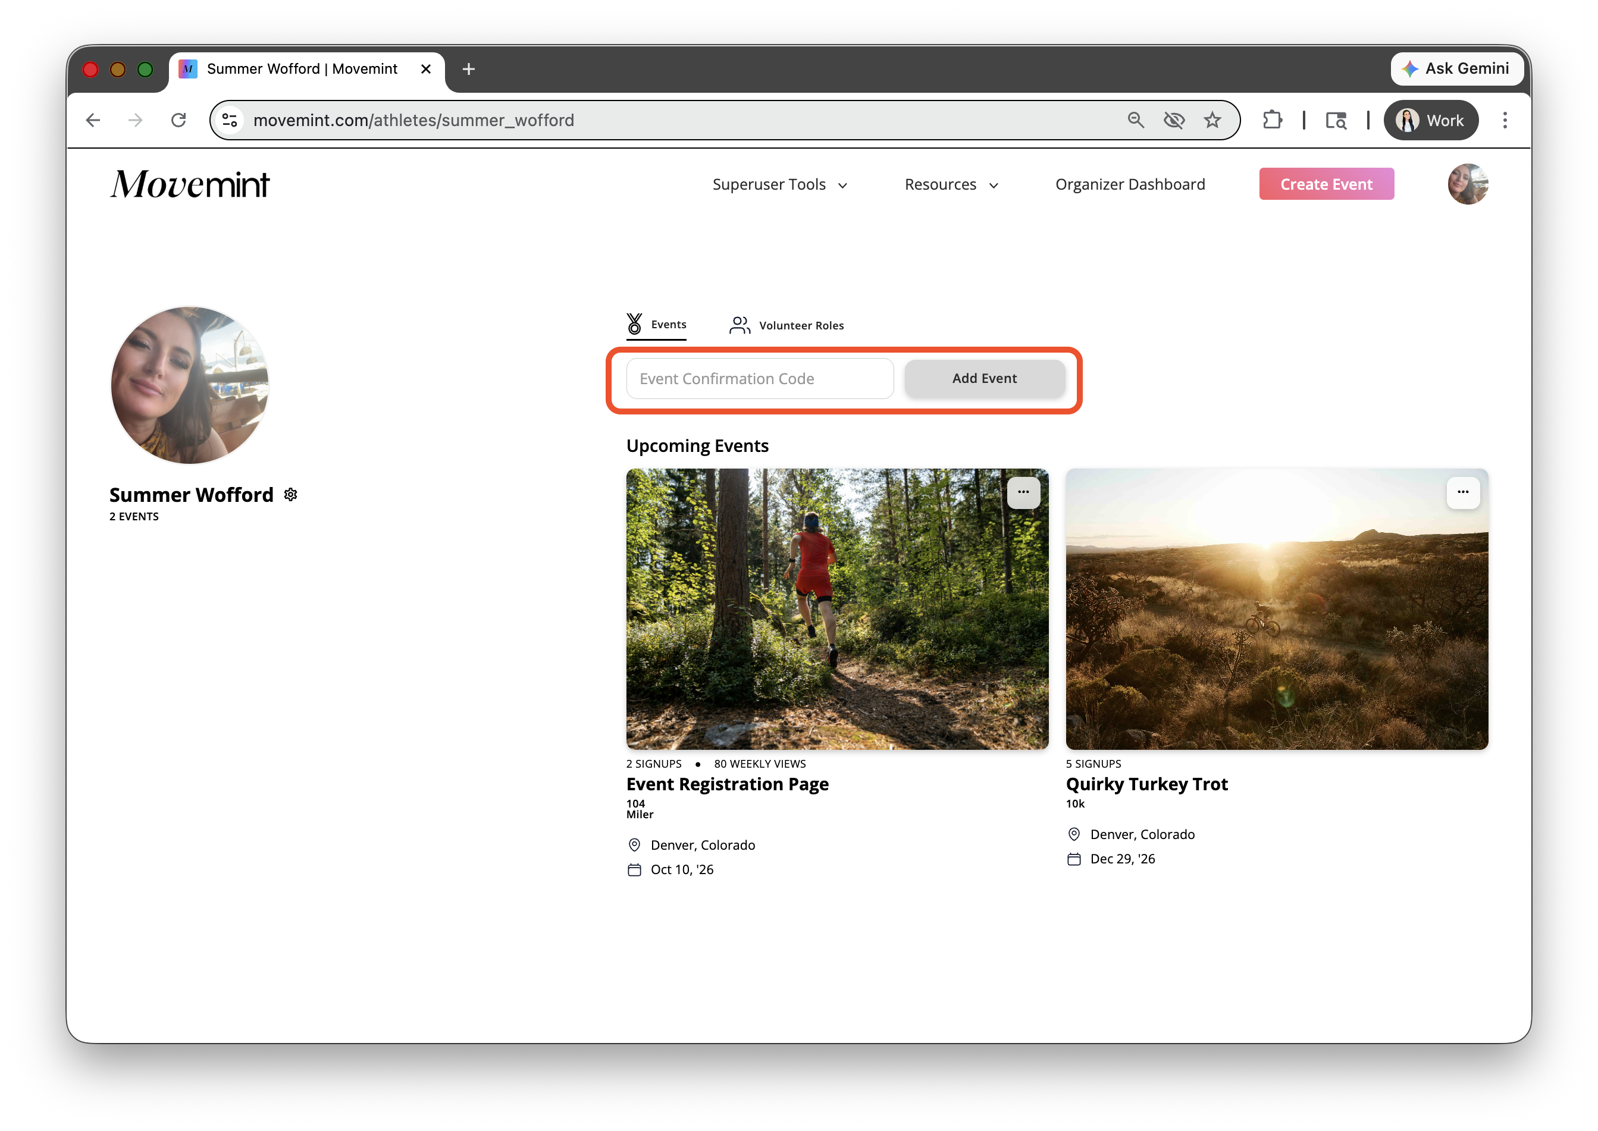Screen dimensions: 1598x1131
Task: Click the calendar icon by Oct 10, '26
Action: pyautogui.click(x=634, y=870)
